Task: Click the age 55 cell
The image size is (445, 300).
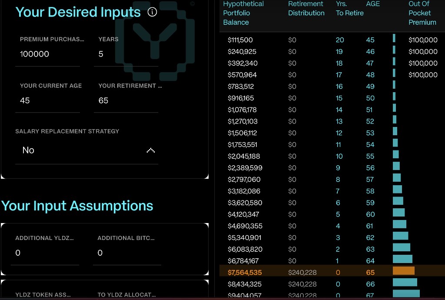Action: pyautogui.click(x=370, y=157)
